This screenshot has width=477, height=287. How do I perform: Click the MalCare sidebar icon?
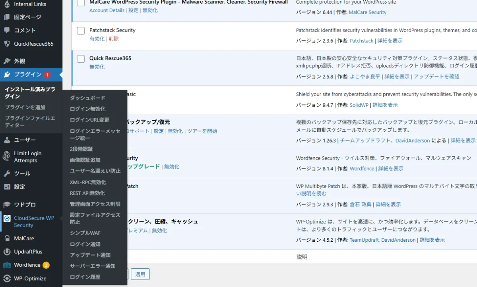[x=7, y=238]
